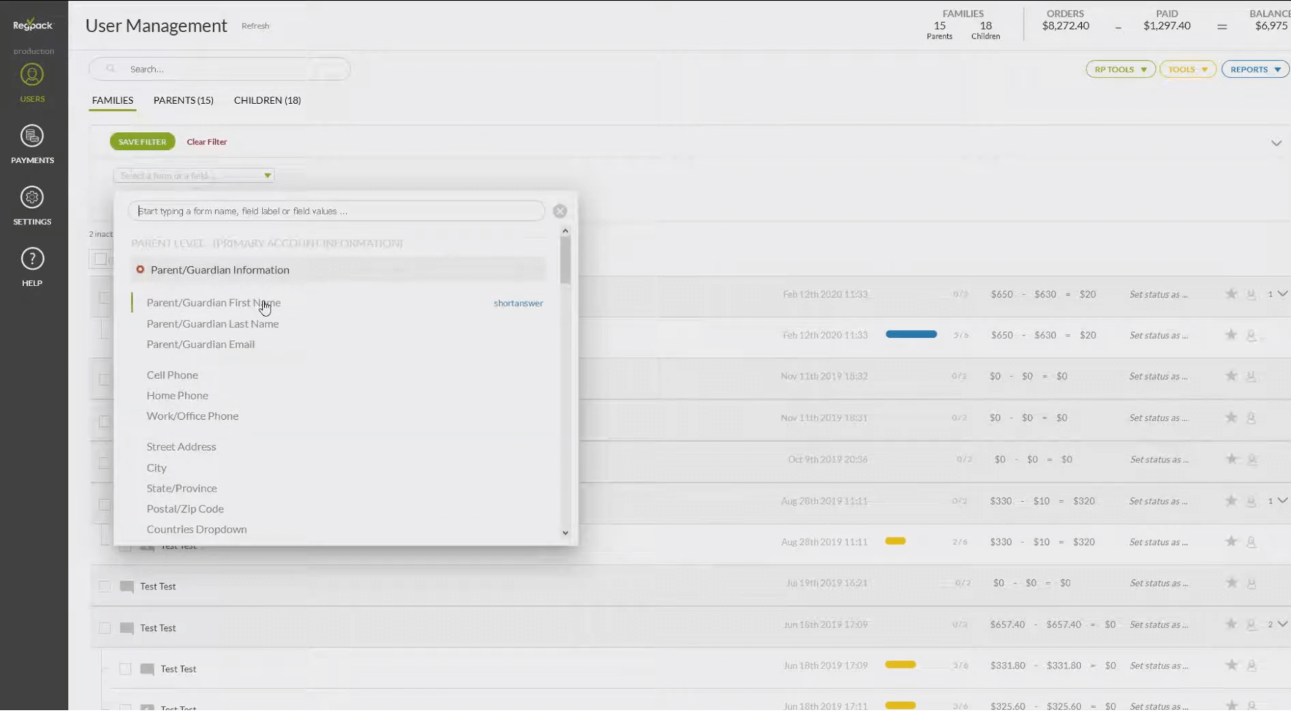Viewport: 1291px width, 711px height.
Task: Open the Users section icon
Action: [x=32, y=75]
